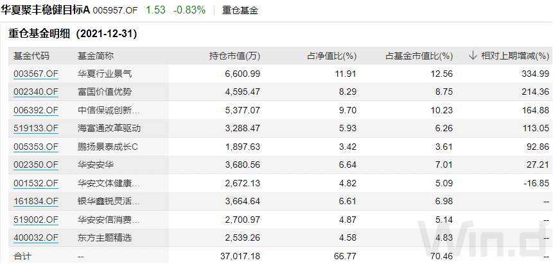Image resolution: width=553 pixels, height=265 pixels.
Task: Open fund code link 006392.OF
Action: 36,110
